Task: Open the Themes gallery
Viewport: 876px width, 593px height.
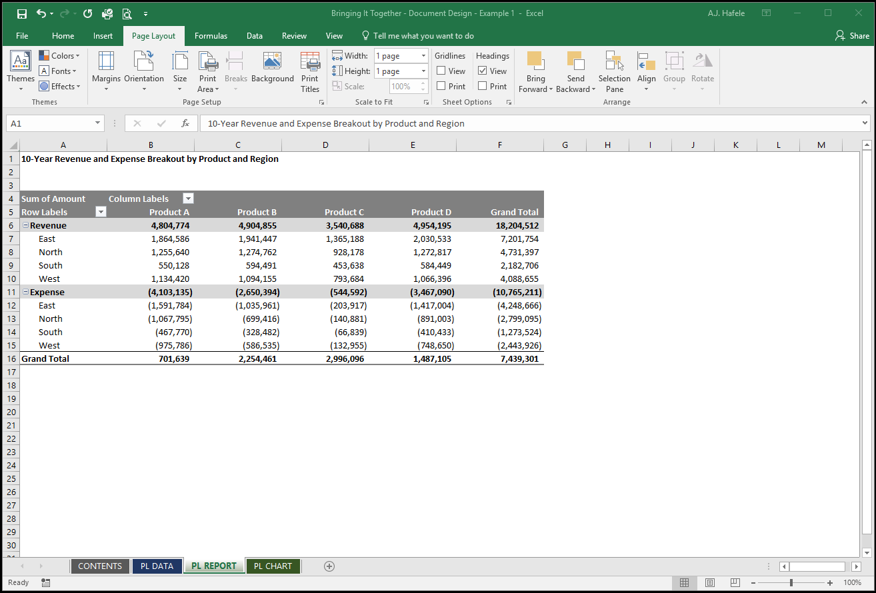Action: (x=21, y=71)
